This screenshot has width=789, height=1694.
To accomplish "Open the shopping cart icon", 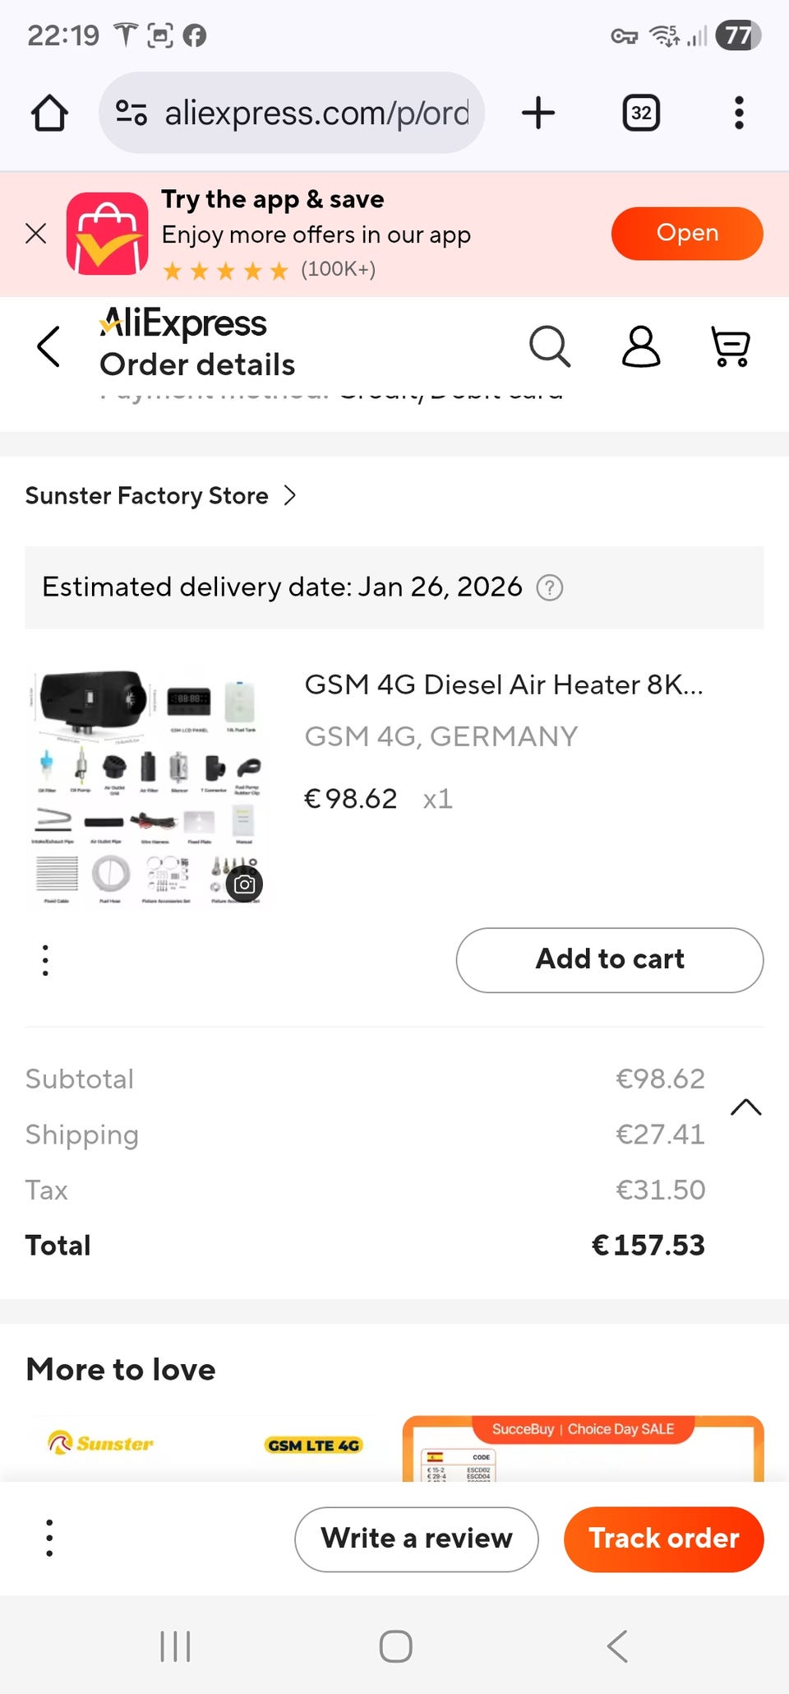I will 730,346.
